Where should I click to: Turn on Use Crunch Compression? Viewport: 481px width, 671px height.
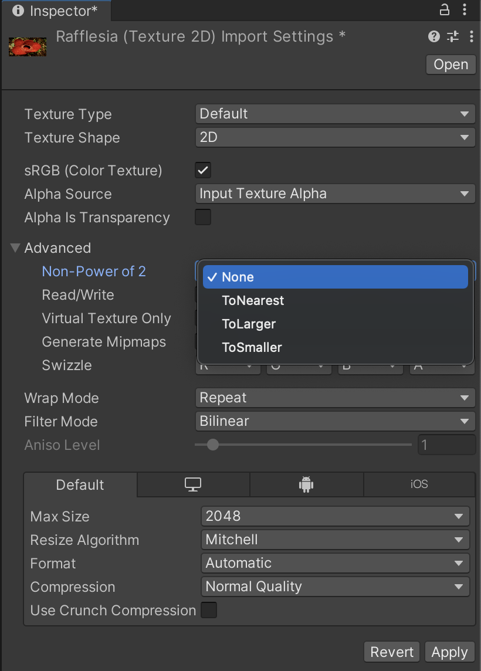(209, 610)
